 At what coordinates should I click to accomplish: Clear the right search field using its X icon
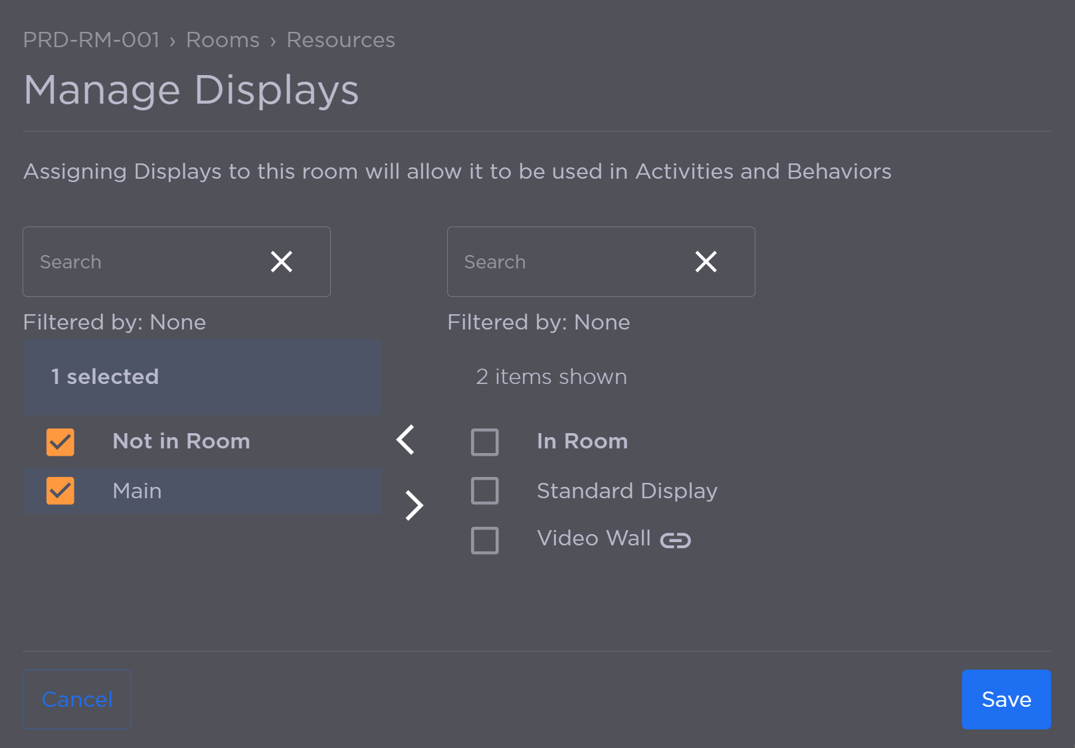(706, 262)
